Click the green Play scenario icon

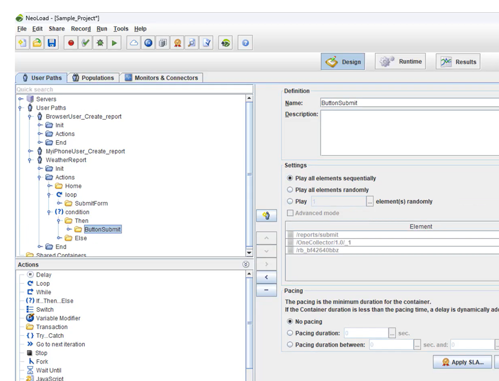pyautogui.click(x=114, y=43)
